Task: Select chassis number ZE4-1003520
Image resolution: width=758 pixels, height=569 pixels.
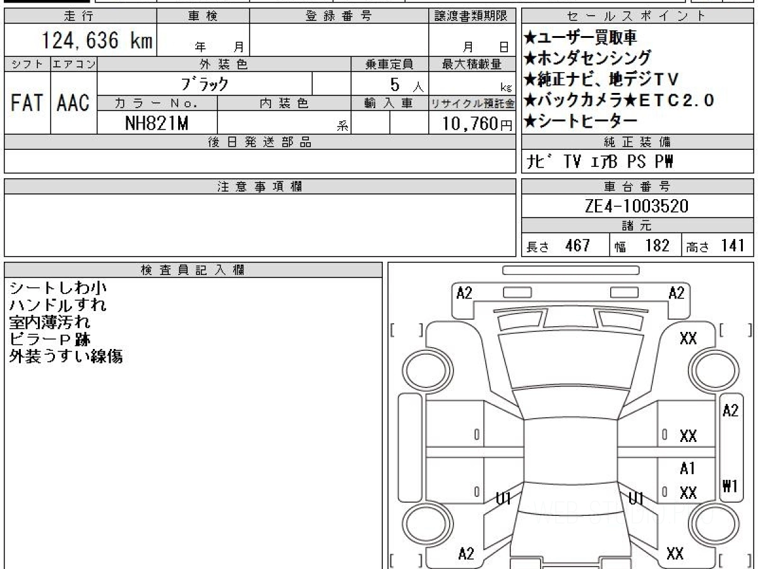Action: [x=637, y=206]
